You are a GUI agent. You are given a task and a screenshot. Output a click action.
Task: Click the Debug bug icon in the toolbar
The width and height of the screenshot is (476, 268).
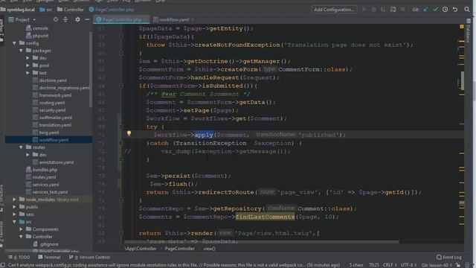[x=373, y=10]
